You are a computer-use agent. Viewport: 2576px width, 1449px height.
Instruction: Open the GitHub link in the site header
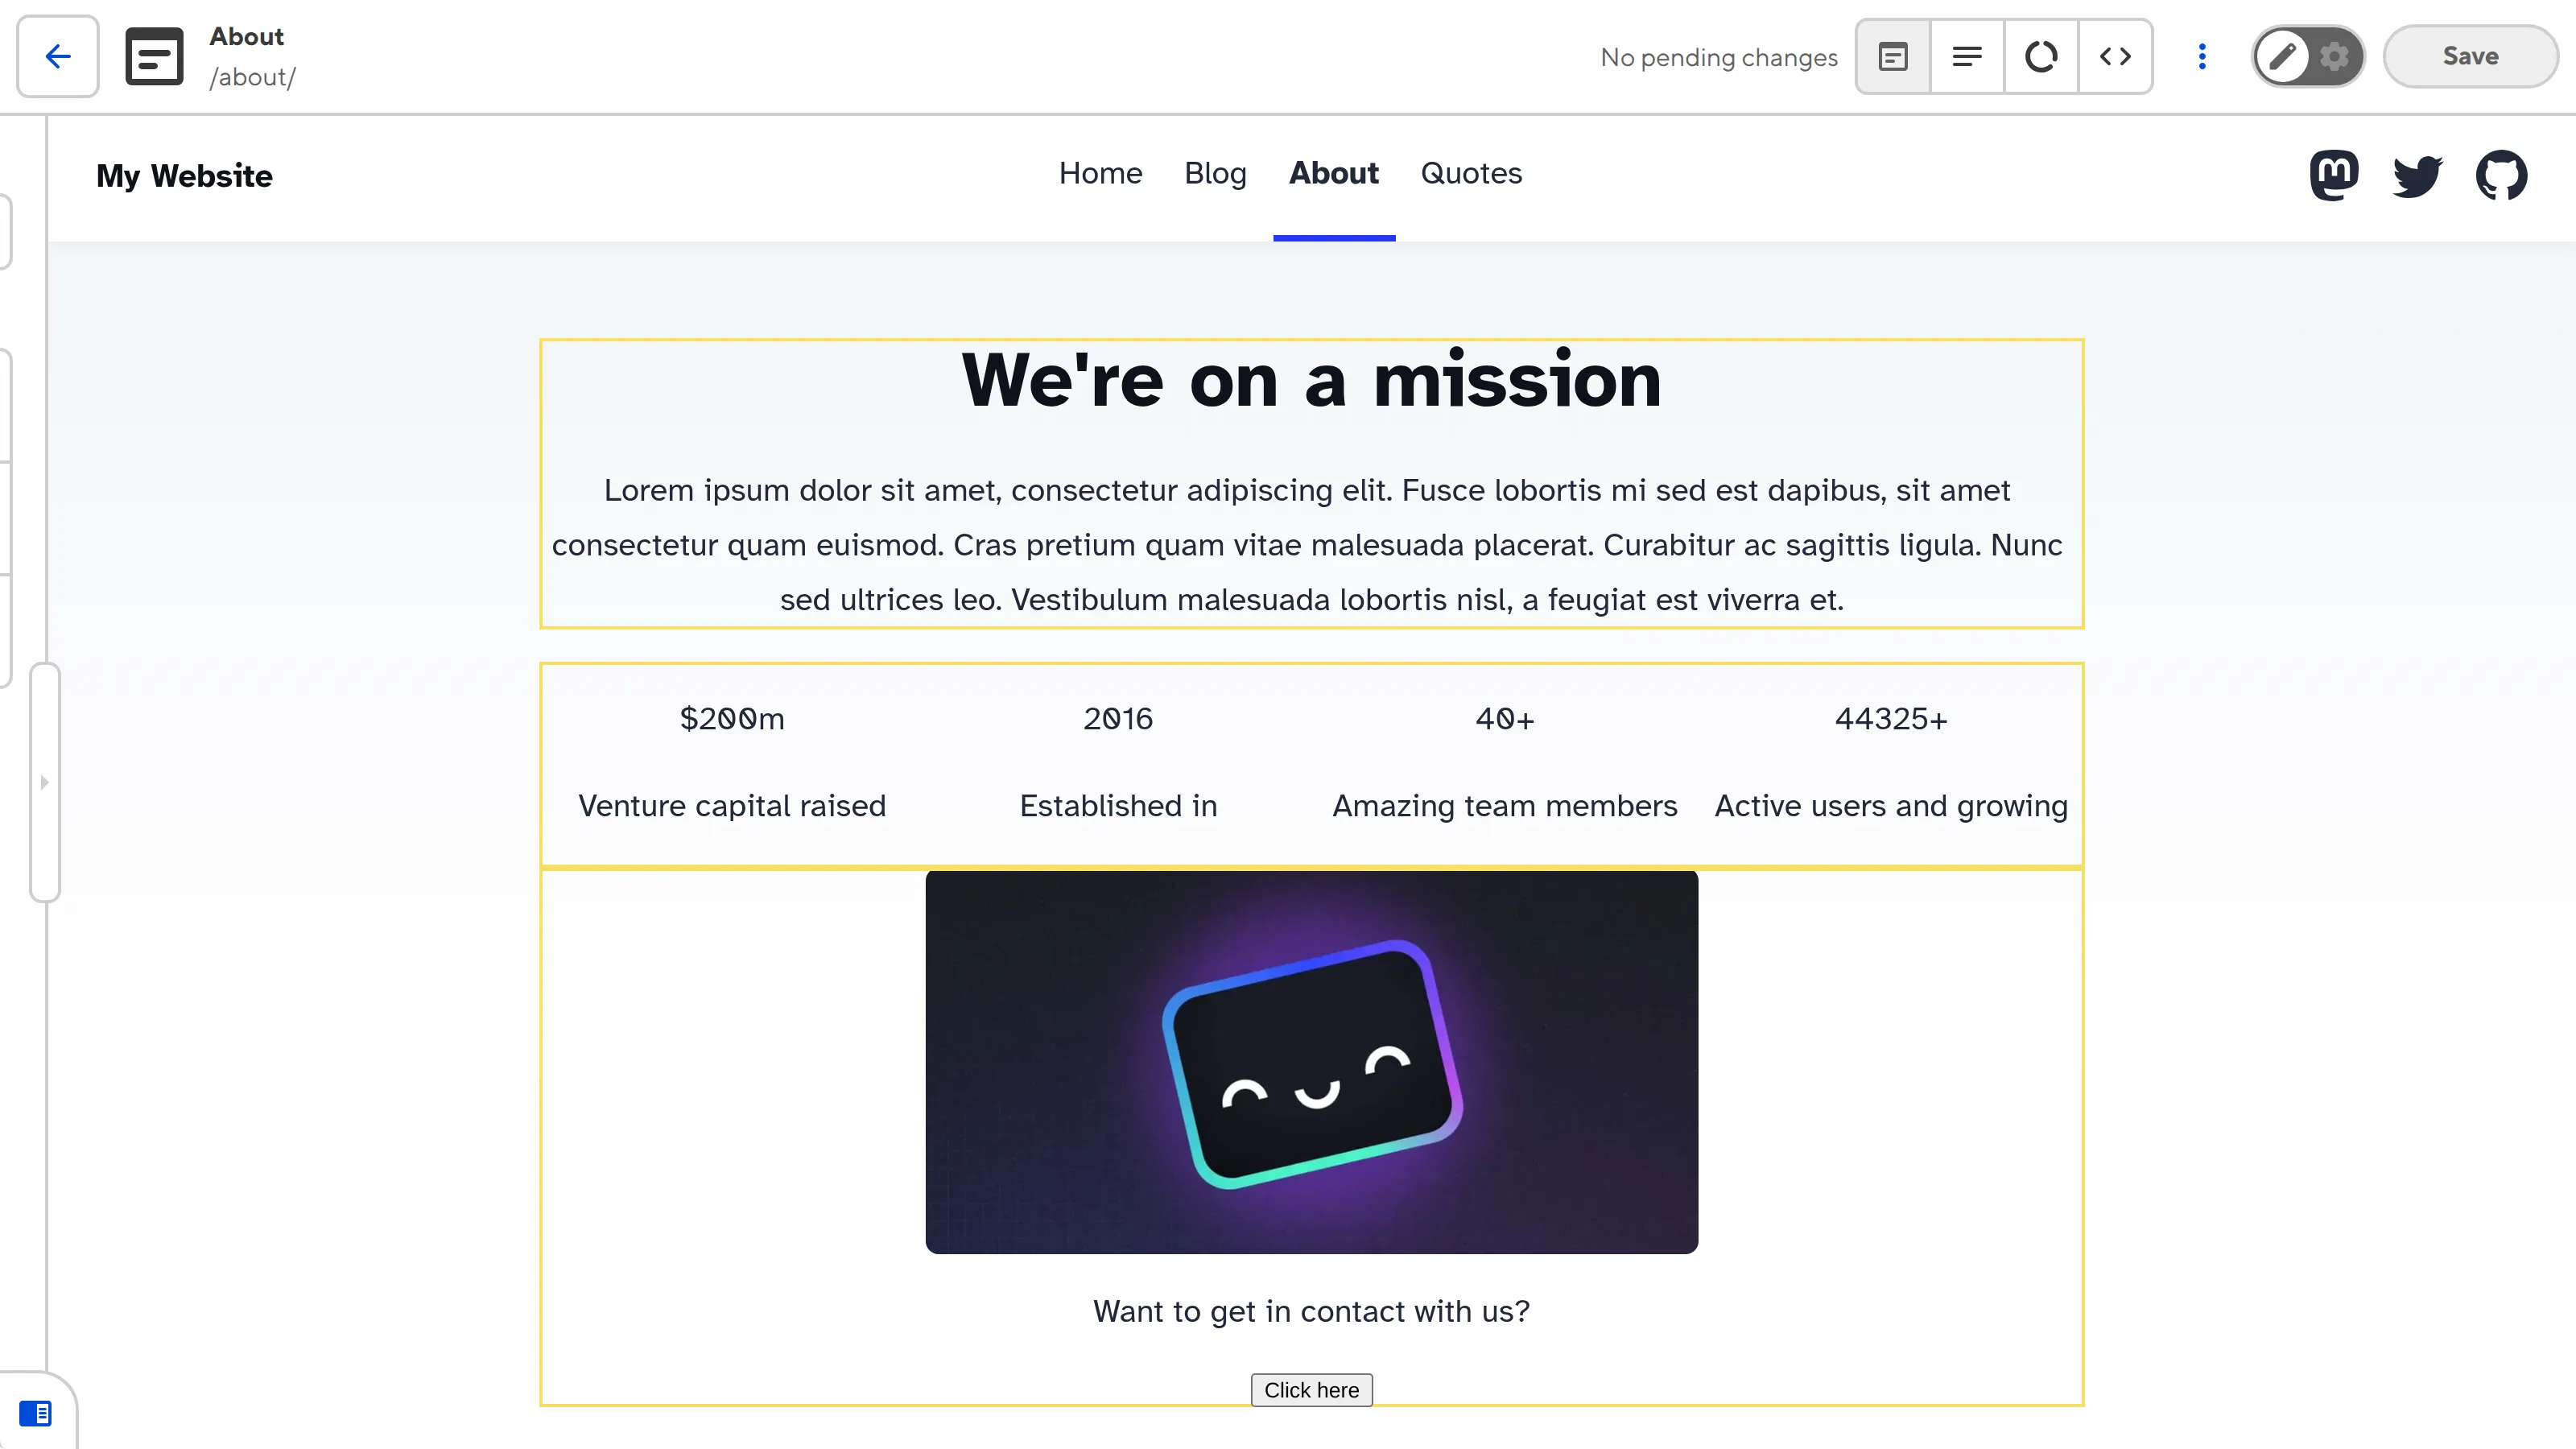pyautogui.click(x=2502, y=175)
